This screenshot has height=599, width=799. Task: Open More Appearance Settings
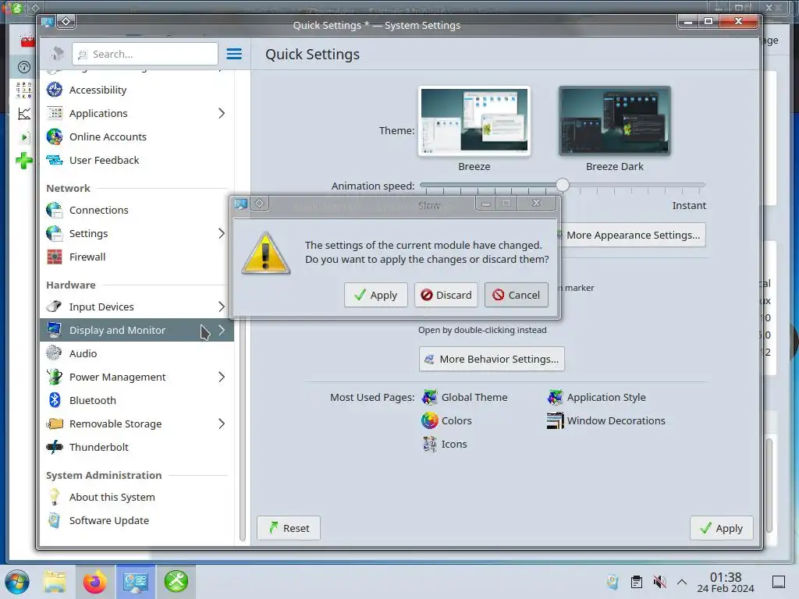pos(633,235)
